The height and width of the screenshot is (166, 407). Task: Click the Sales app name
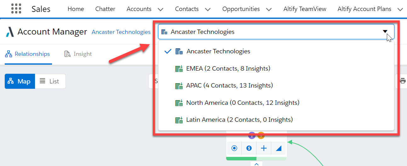pos(41,9)
